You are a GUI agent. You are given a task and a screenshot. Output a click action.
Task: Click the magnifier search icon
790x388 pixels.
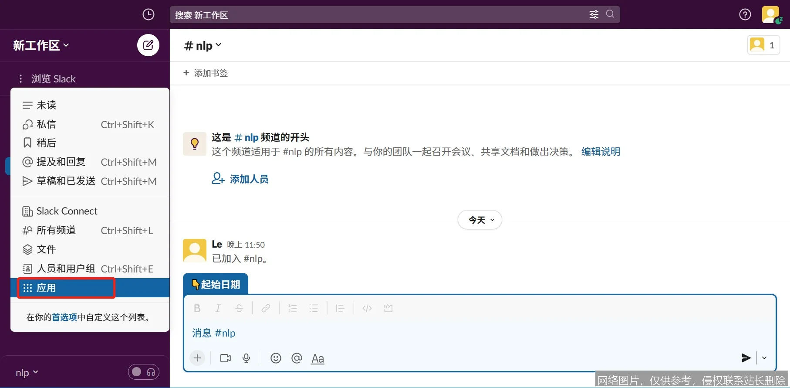tap(610, 14)
